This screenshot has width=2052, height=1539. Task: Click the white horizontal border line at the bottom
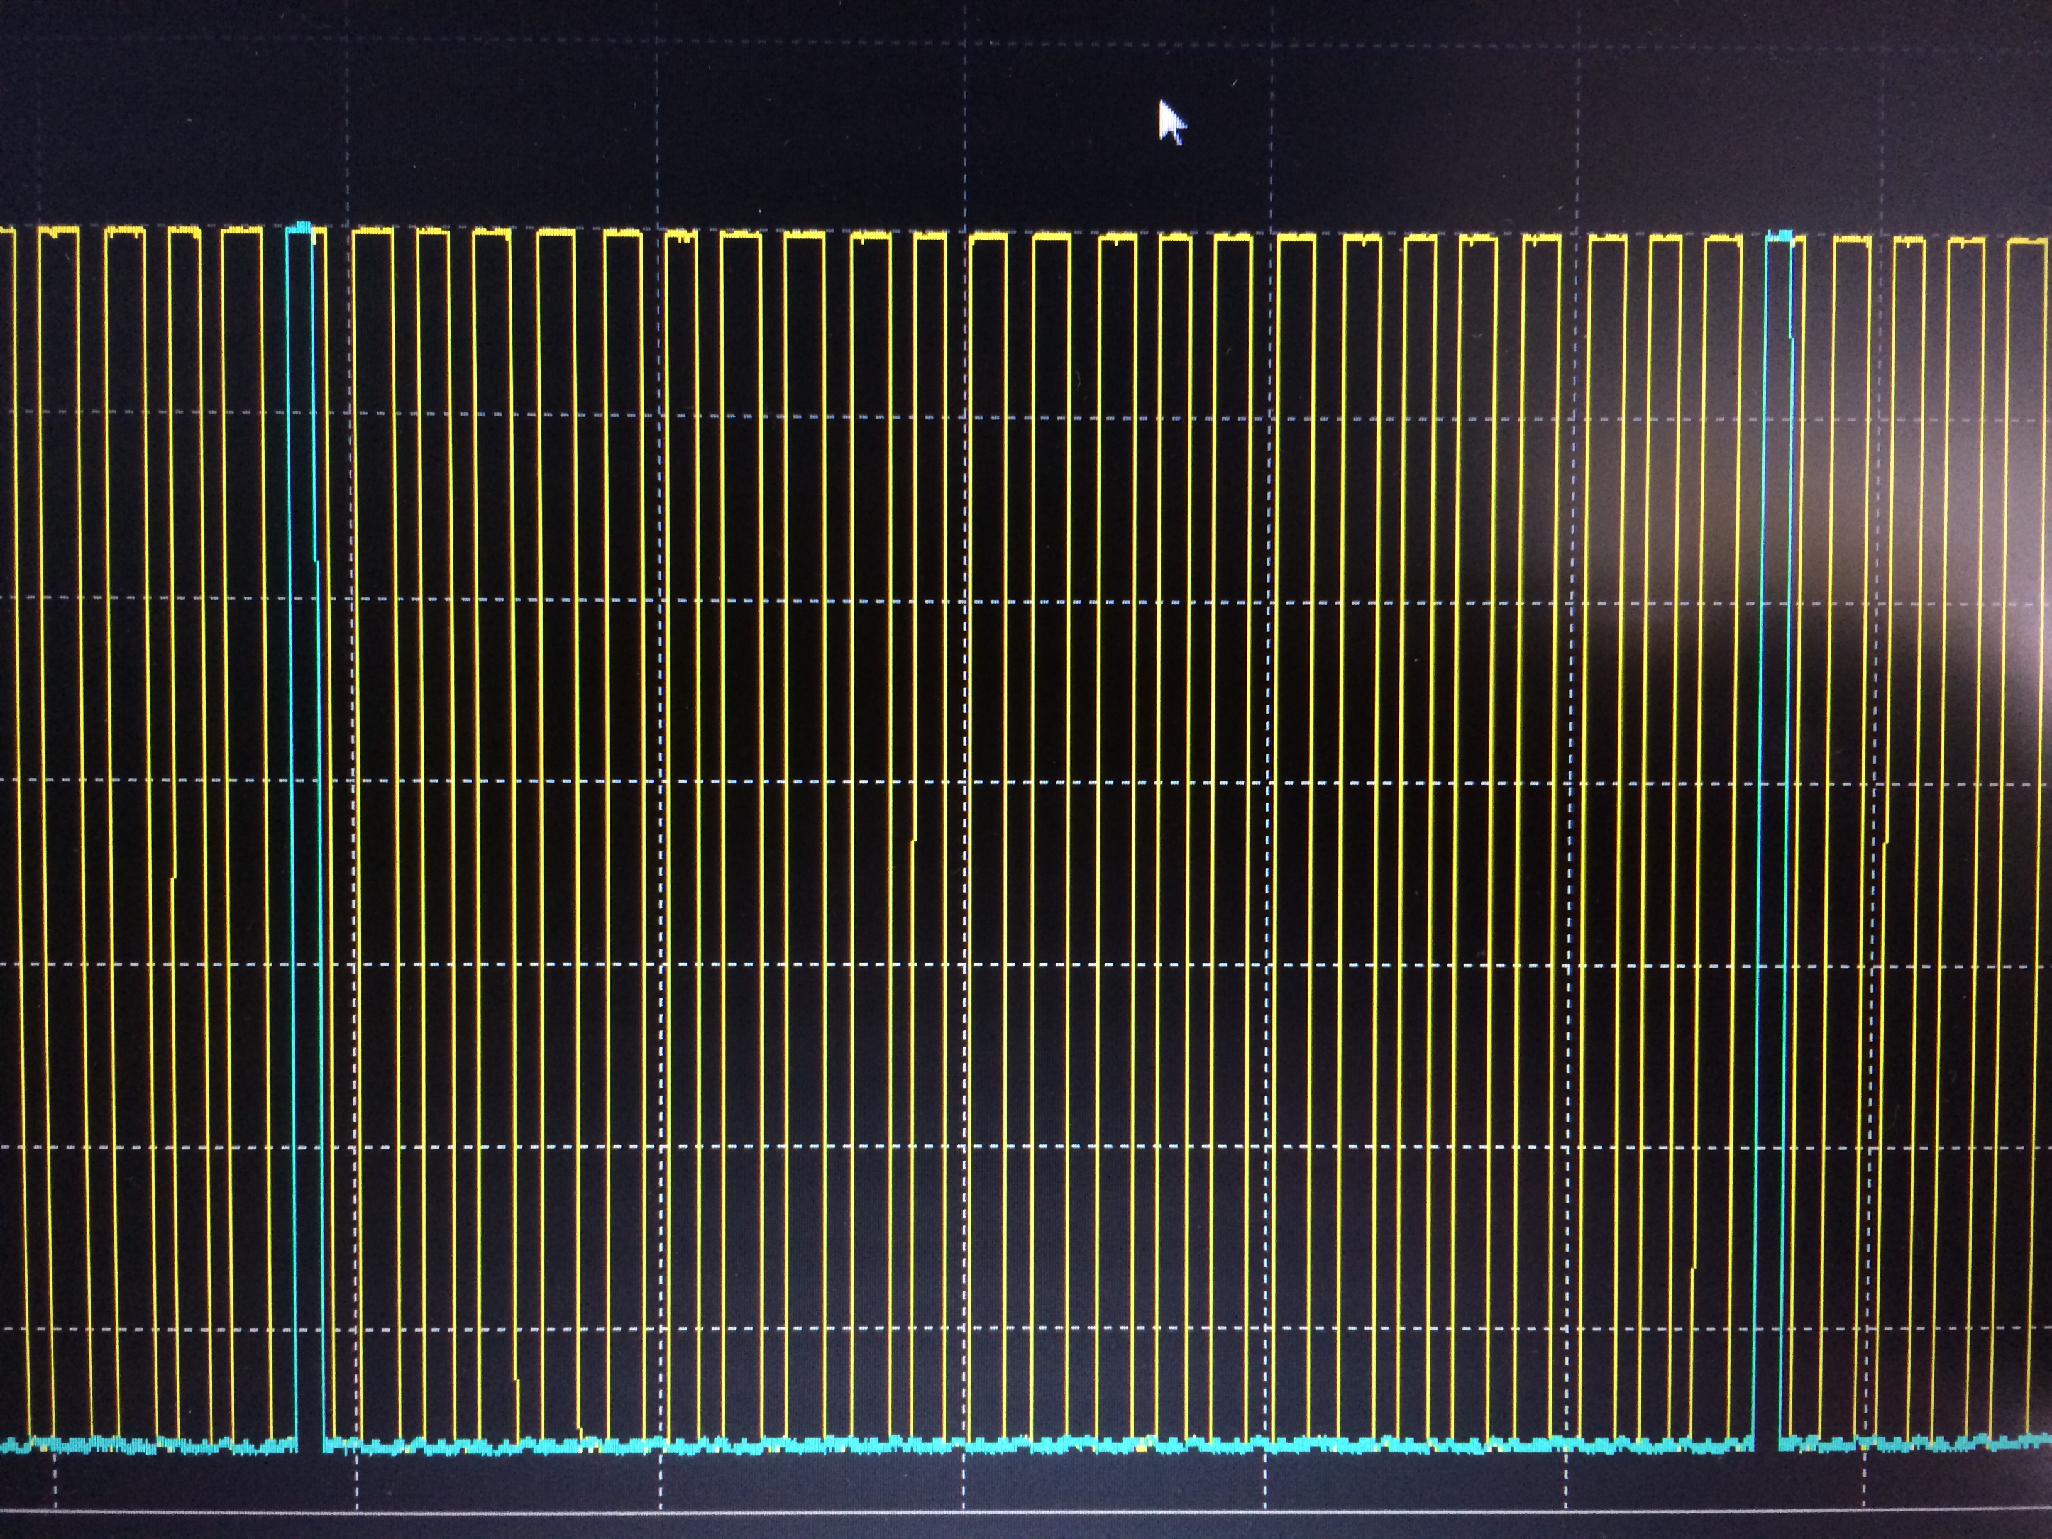pyautogui.click(x=1020, y=1513)
